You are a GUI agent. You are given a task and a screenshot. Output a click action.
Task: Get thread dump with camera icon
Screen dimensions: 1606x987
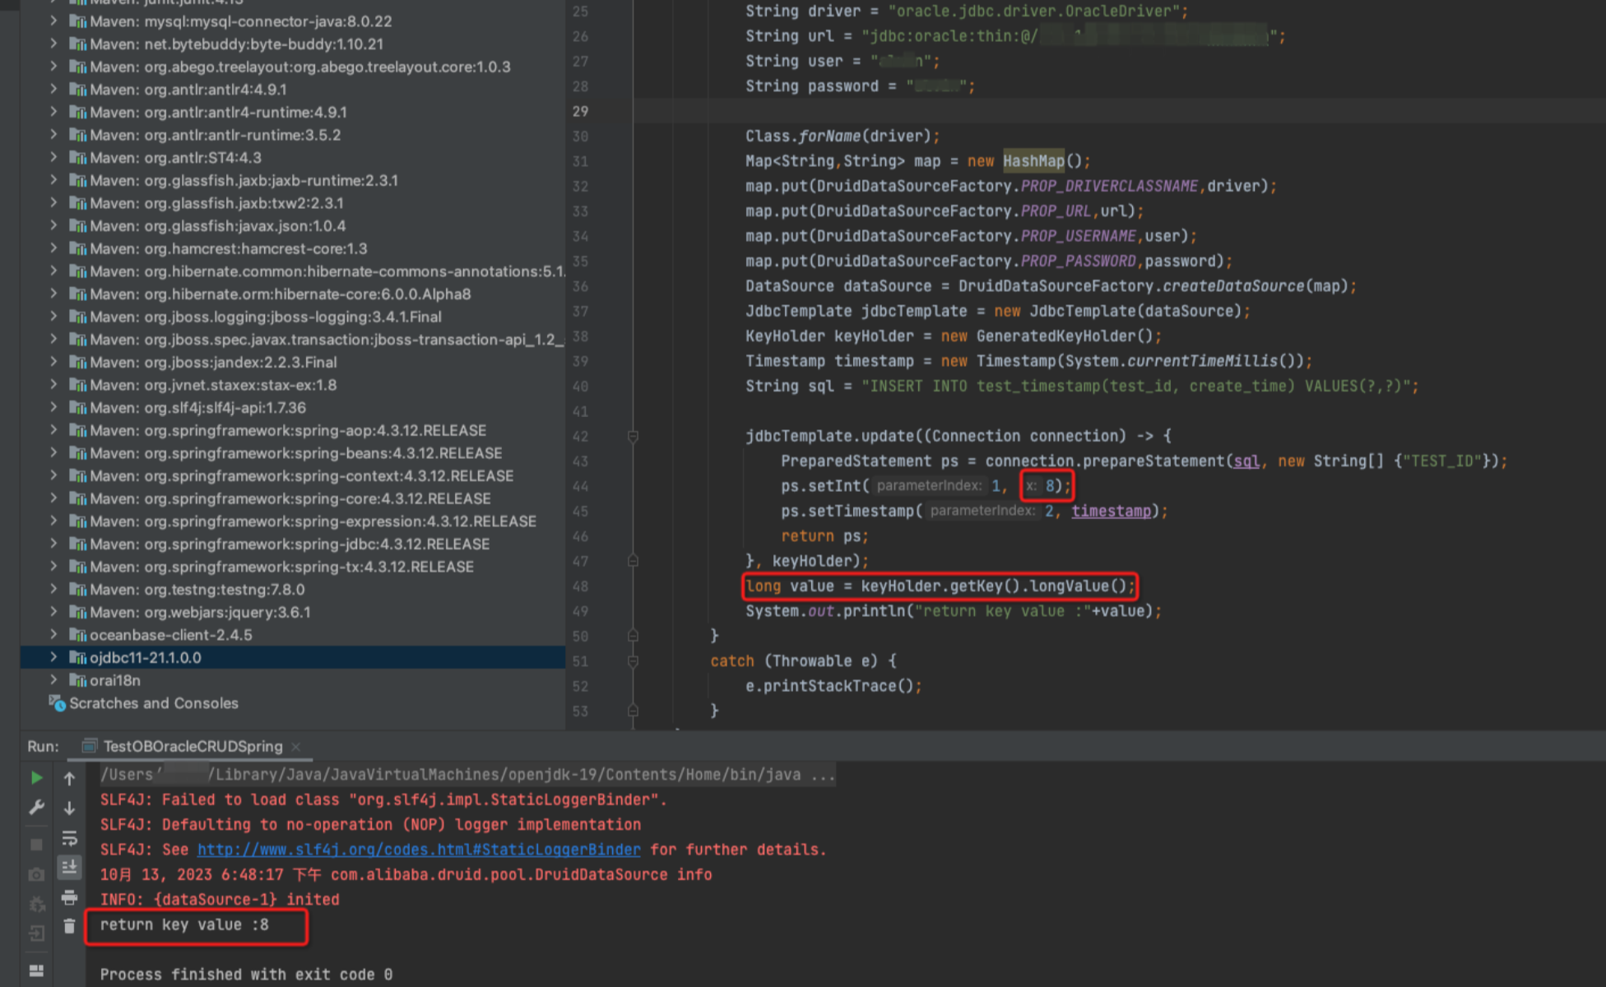[36, 874]
